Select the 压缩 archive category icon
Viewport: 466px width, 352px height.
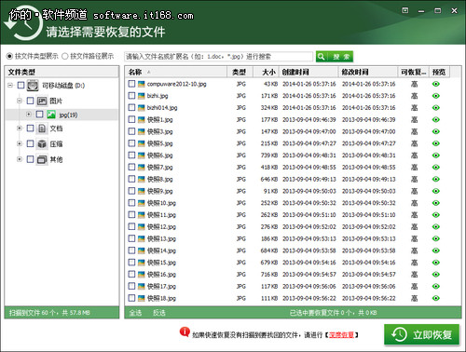[42, 143]
